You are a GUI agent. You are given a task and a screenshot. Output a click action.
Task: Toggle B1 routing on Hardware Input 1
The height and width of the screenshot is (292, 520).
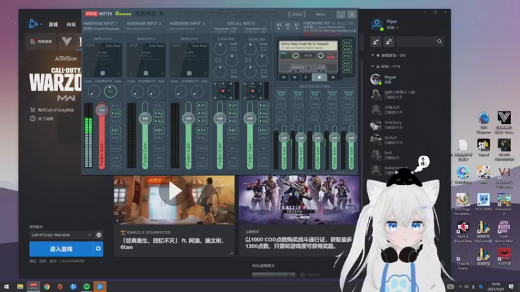115,130
